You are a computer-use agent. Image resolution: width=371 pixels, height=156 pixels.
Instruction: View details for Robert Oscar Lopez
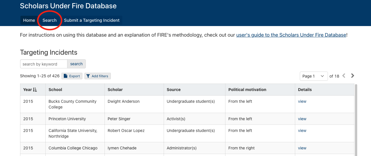point(302,131)
